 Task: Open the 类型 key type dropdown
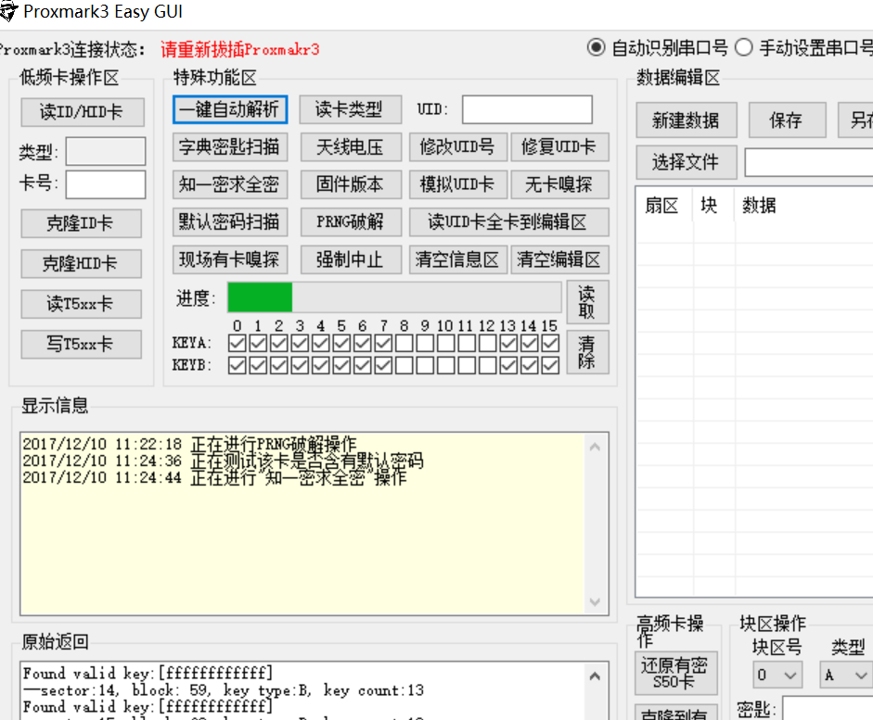click(846, 676)
